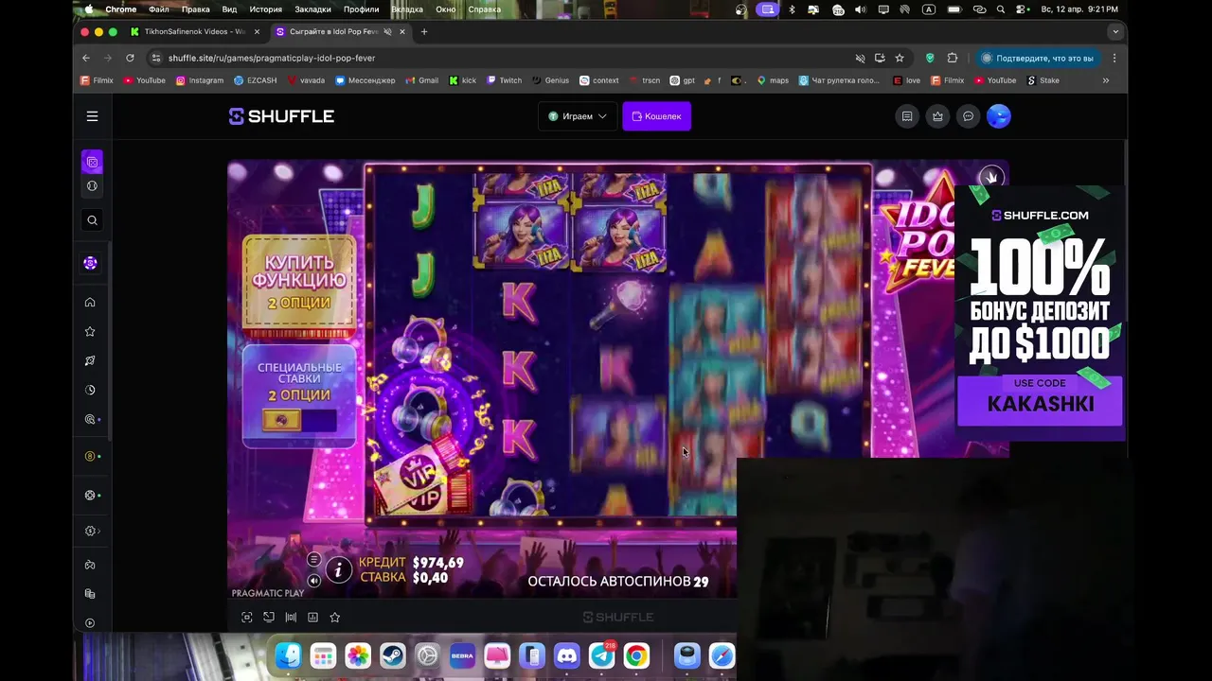Click 'Подтвердите, что это вы' button
Viewport: 1212px width, 681px height.
(1038, 58)
